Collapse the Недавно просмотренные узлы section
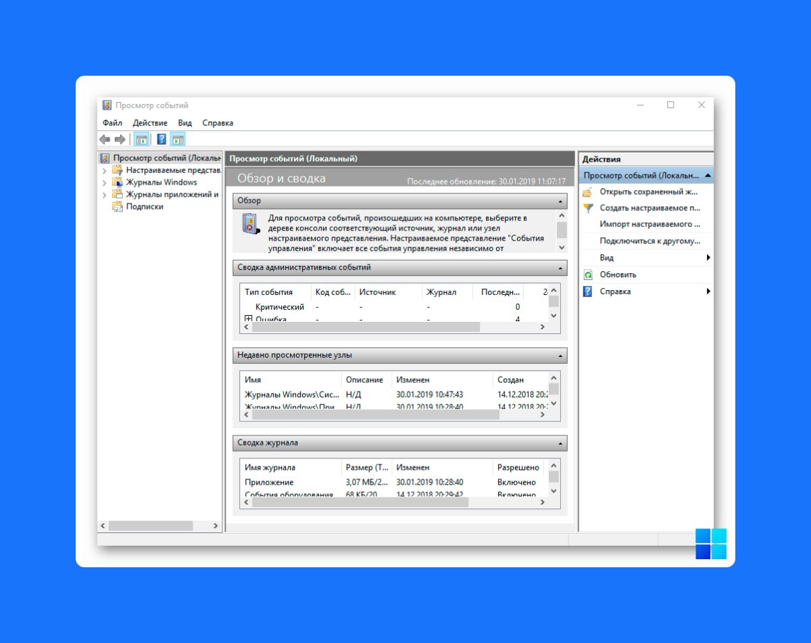 (x=560, y=356)
